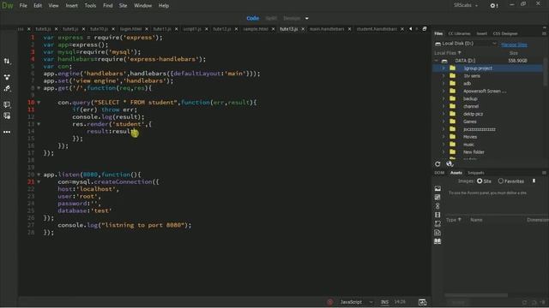
Task: Click the Assets panel horizontal scrollbar
Action: point(476,295)
